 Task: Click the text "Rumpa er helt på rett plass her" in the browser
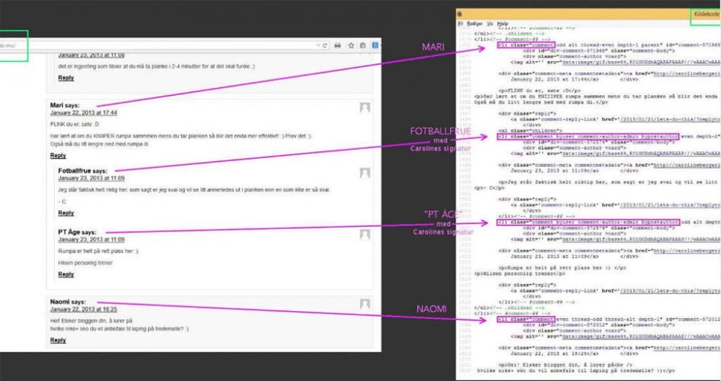click(98, 251)
